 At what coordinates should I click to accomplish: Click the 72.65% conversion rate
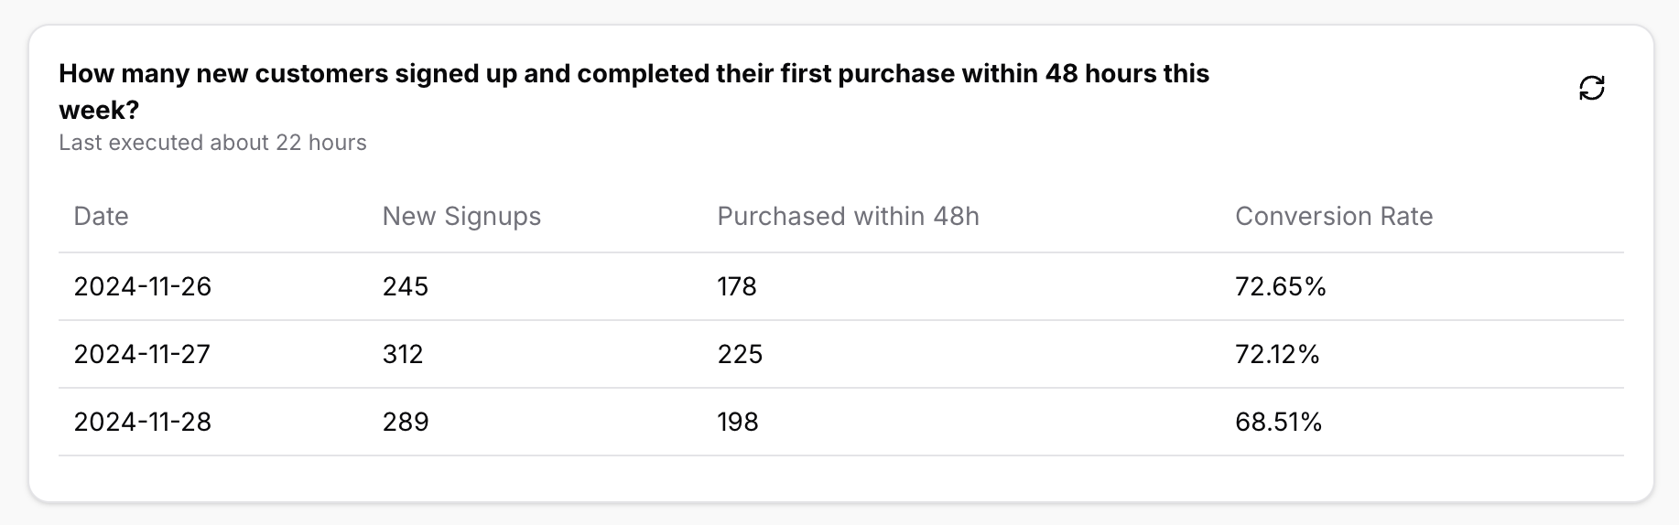(1281, 286)
